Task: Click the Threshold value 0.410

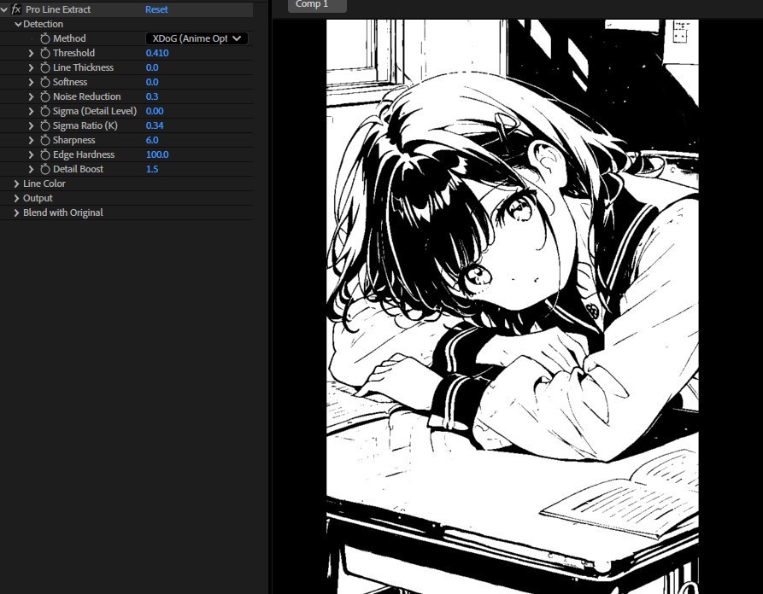Action: 157,53
